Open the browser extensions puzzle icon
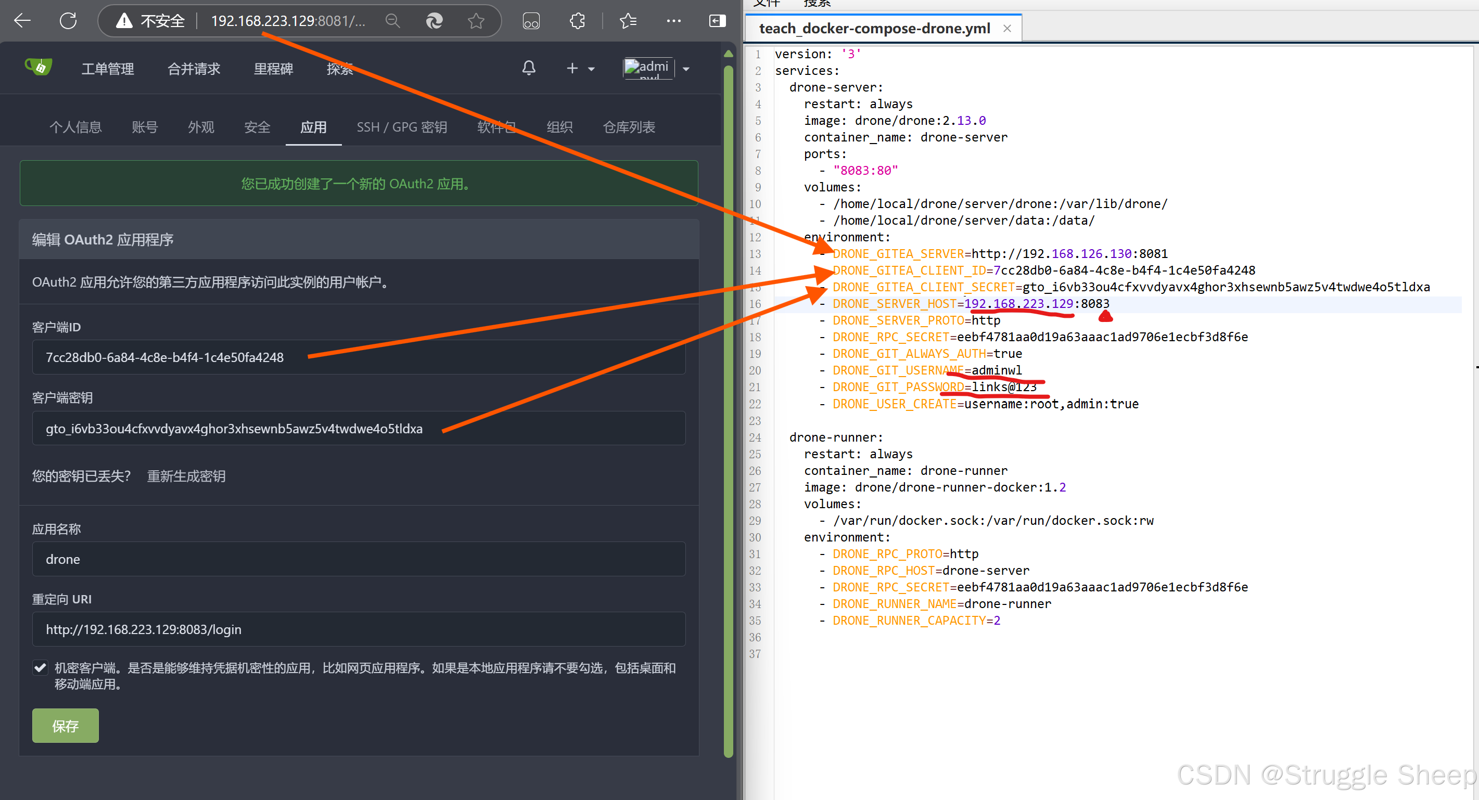This screenshot has height=800, width=1479. [577, 21]
